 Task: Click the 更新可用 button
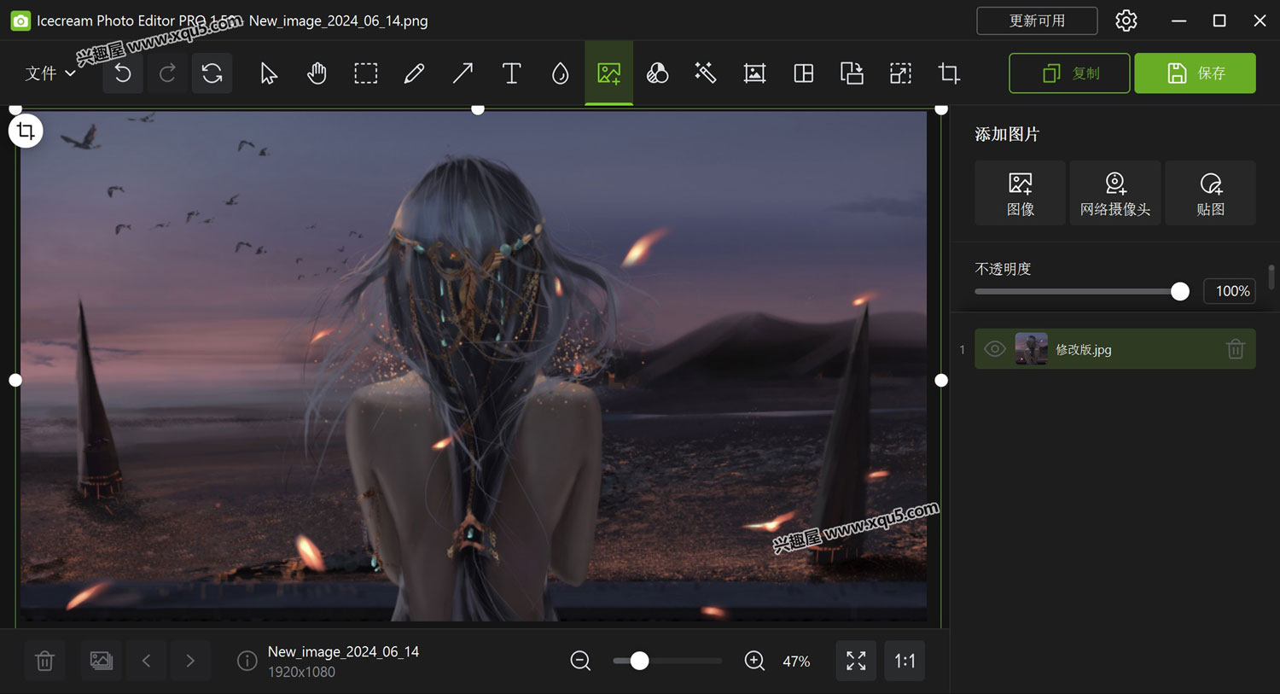1037,20
